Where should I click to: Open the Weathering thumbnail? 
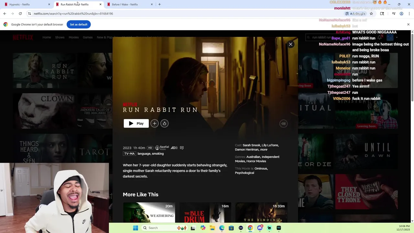click(149, 213)
